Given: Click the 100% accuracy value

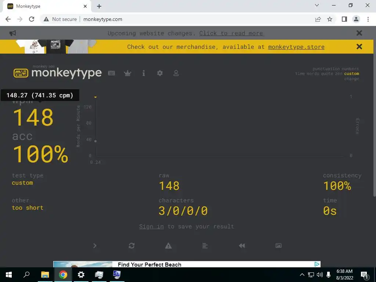Looking at the screenshot, I should [x=40, y=154].
